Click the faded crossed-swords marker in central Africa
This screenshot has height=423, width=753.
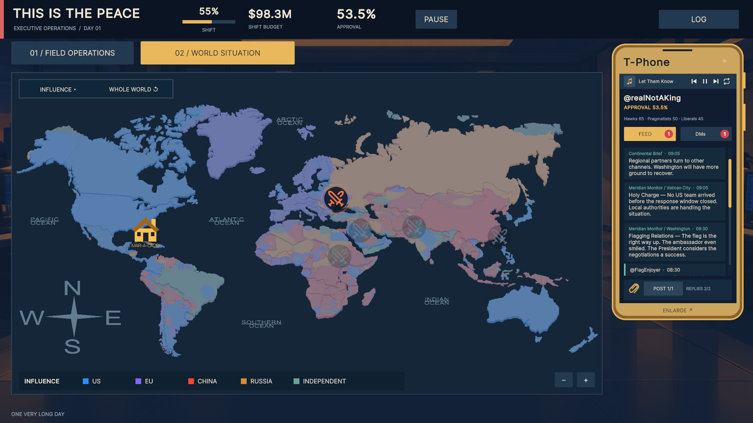pyautogui.click(x=339, y=256)
